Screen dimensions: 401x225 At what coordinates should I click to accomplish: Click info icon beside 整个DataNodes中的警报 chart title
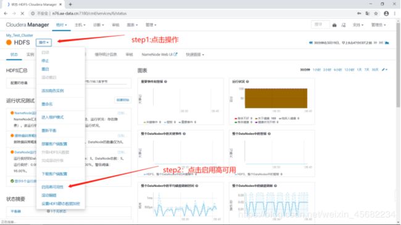(270, 134)
